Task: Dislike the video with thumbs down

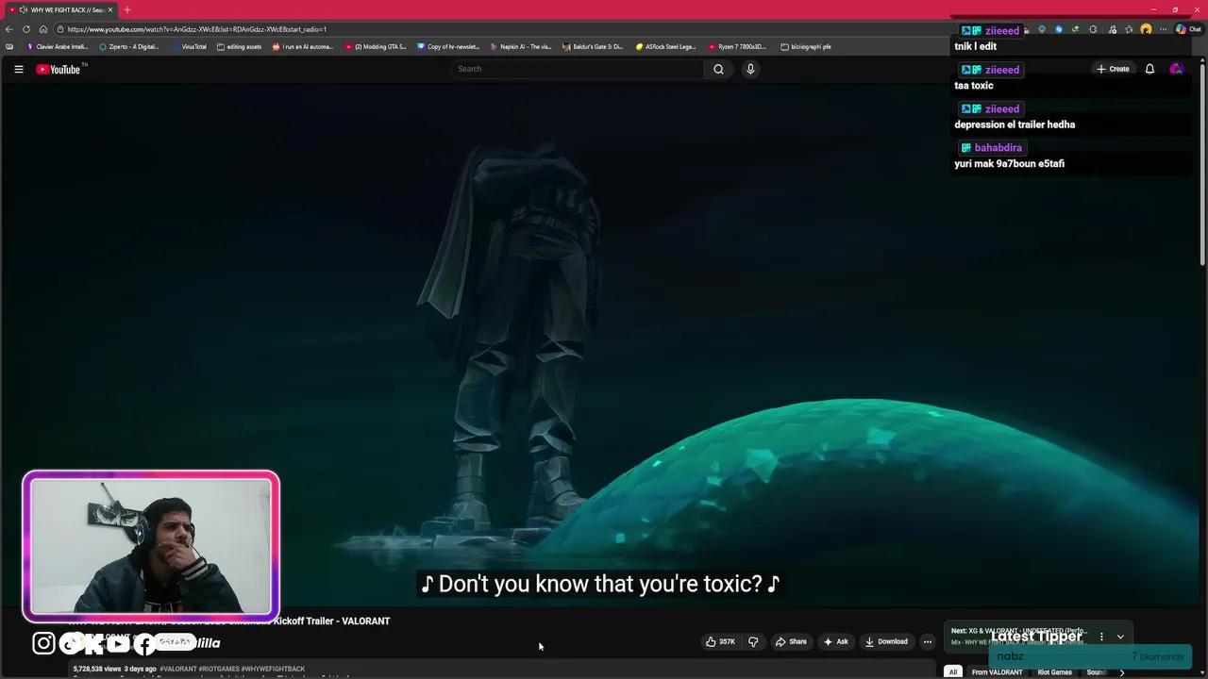Action: (x=753, y=642)
